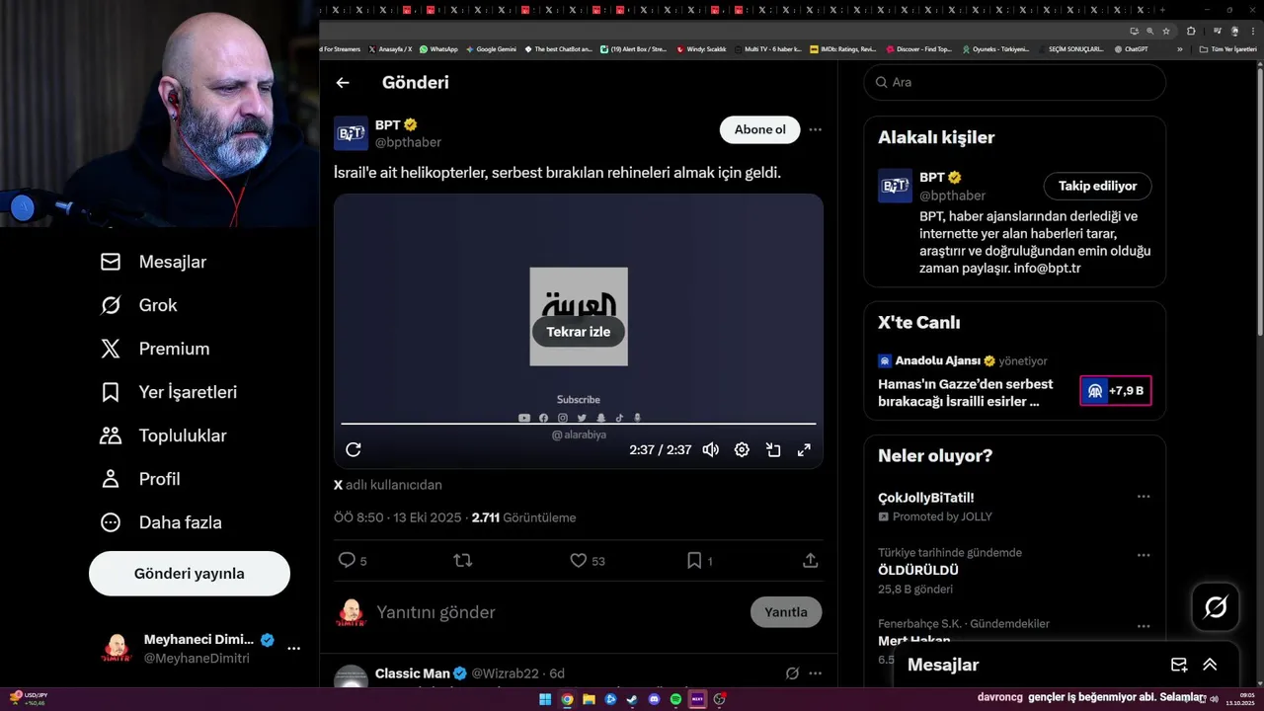Open Premium from the sidebar

click(156, 349)
